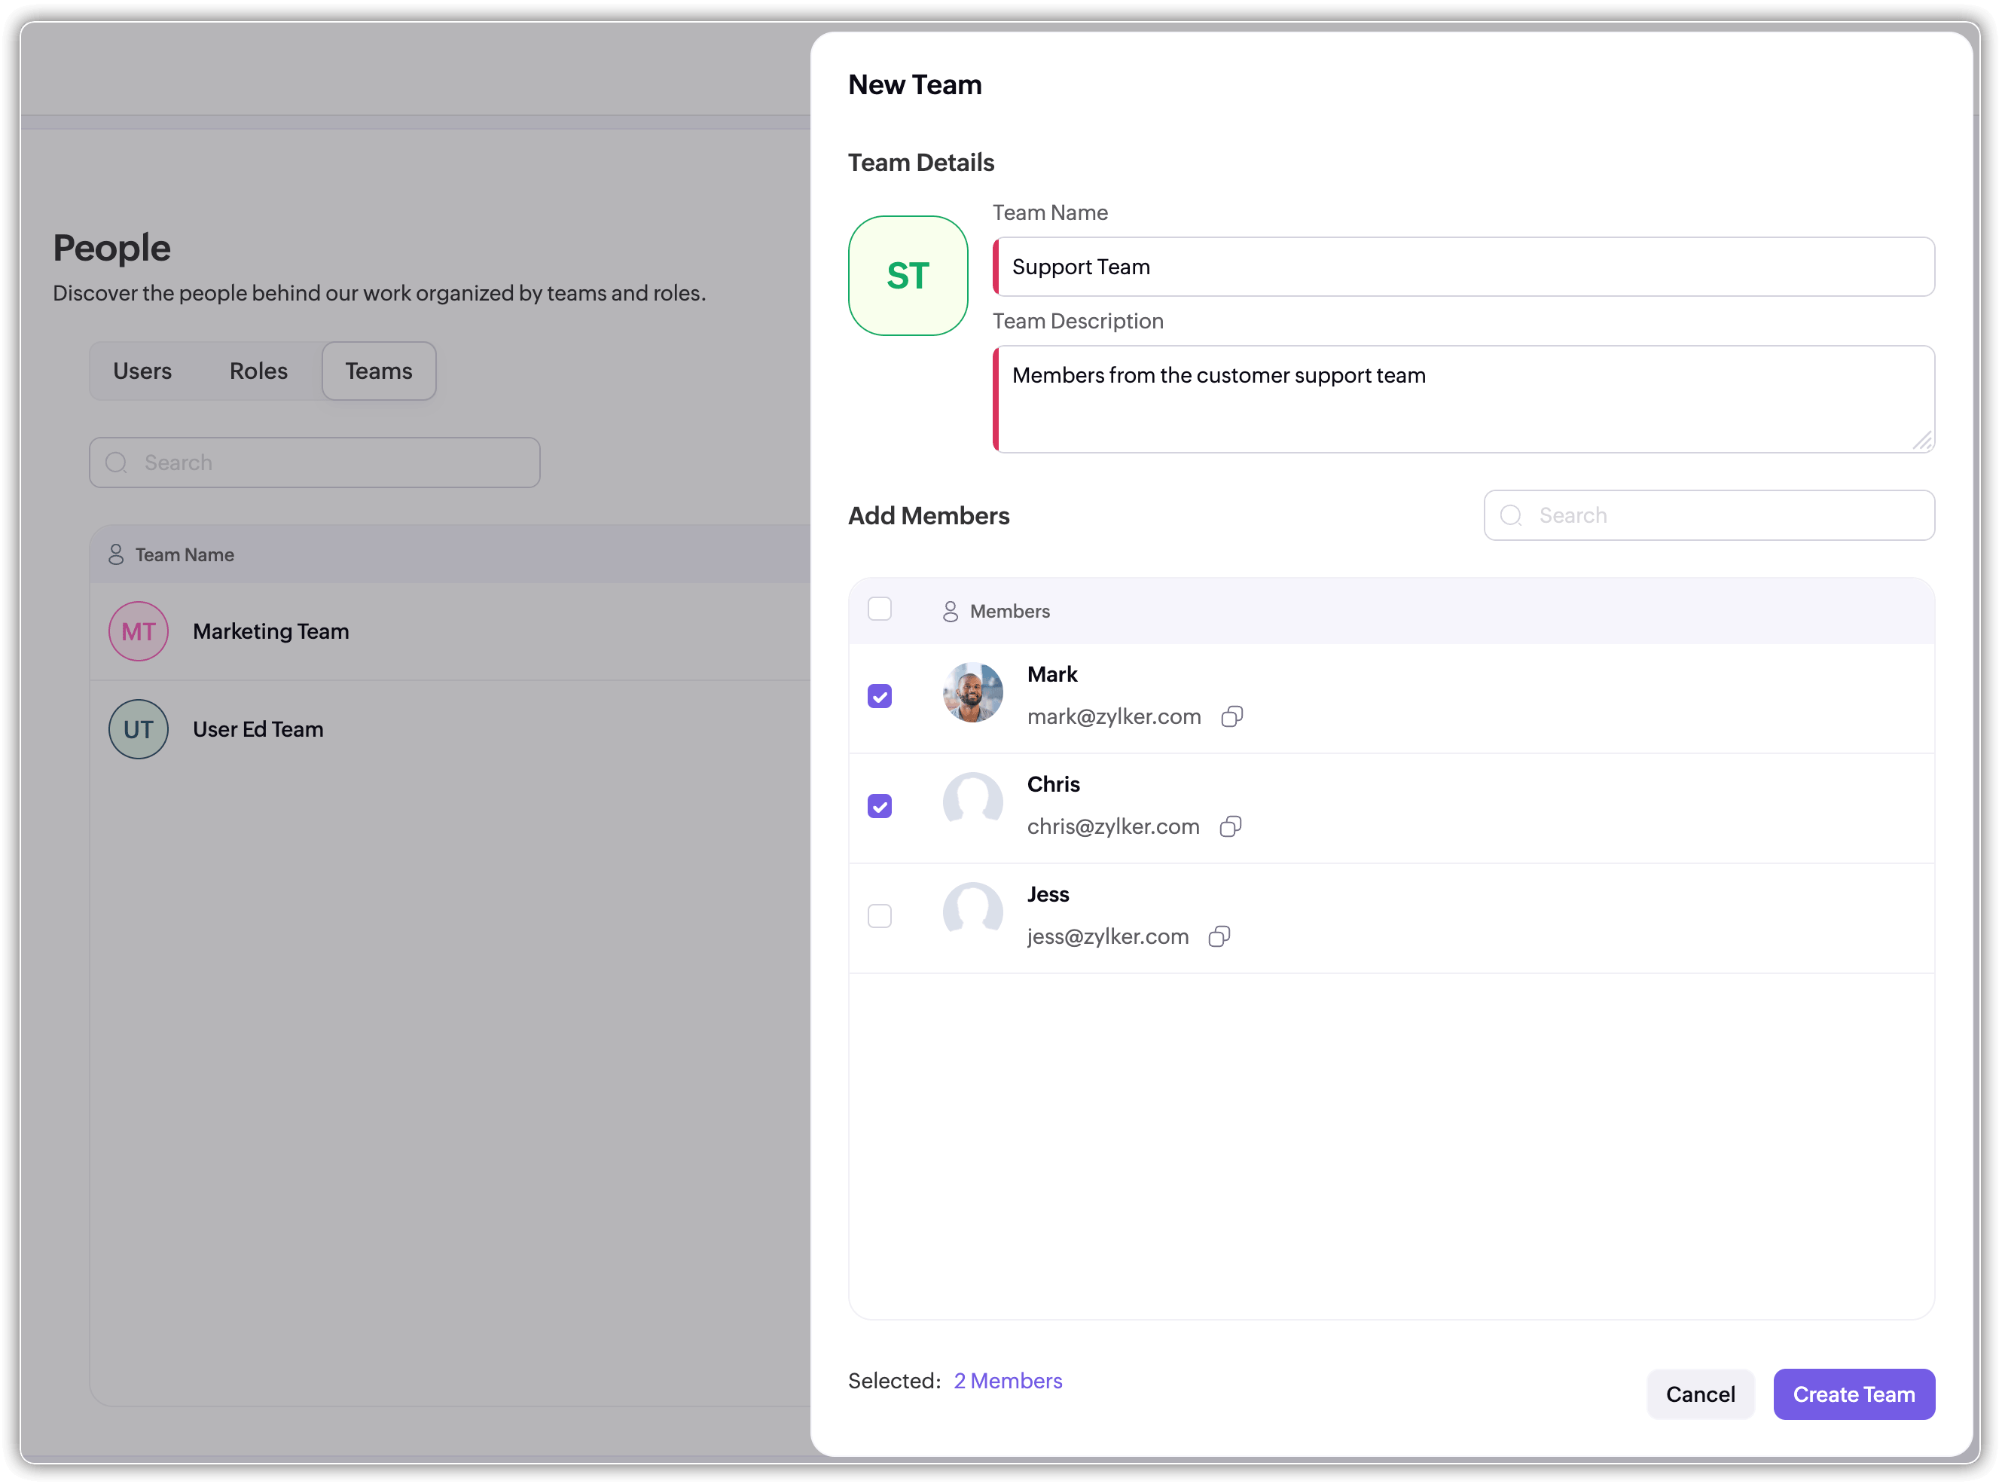2002x1484 pixels.
Task: Click the UT User Ed Team avatar
Action: (139, 729)
